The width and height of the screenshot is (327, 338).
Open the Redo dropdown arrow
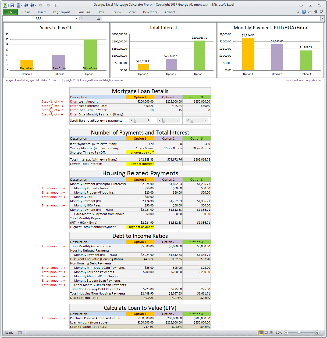(x=53, y=5)
